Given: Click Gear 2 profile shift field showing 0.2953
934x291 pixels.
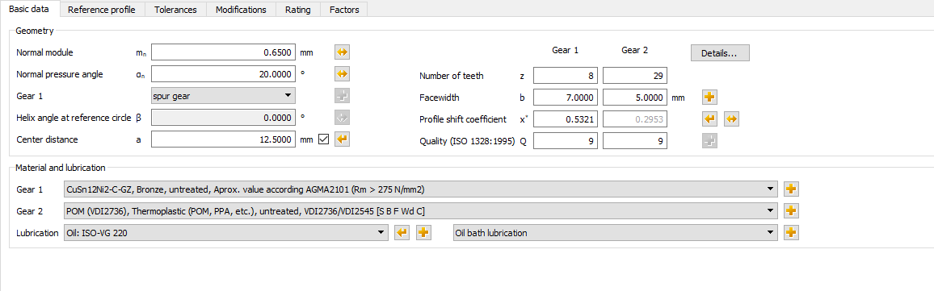Looking at the screenshot, I should pos(635,118).
